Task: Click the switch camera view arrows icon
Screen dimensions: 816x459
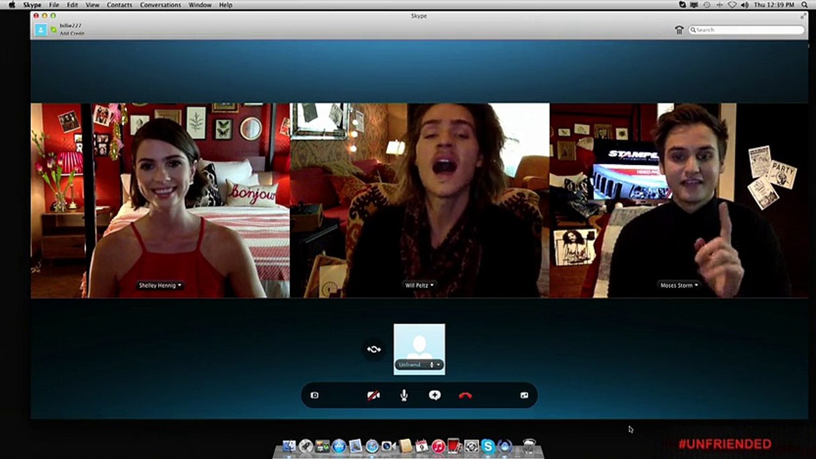Action: click(374, 349)
